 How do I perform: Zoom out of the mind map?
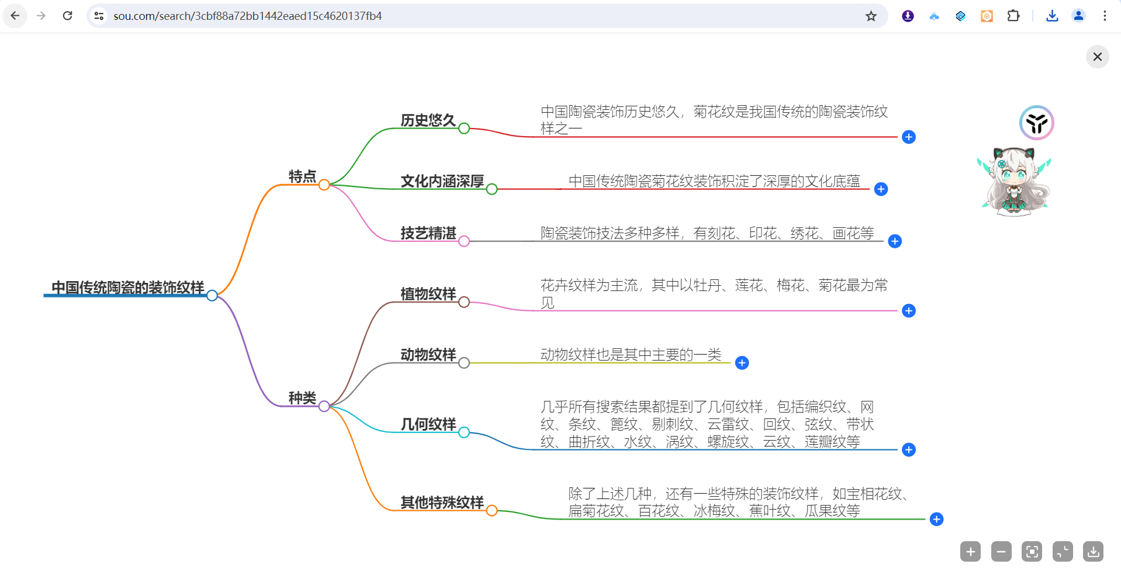[1001, 551]
